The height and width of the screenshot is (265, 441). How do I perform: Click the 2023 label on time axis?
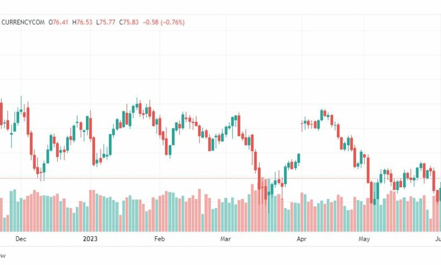[90, 239]
